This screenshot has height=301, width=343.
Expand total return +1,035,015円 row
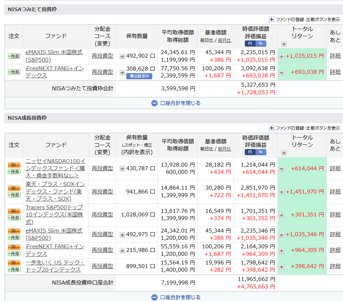(x=281, y=57)
